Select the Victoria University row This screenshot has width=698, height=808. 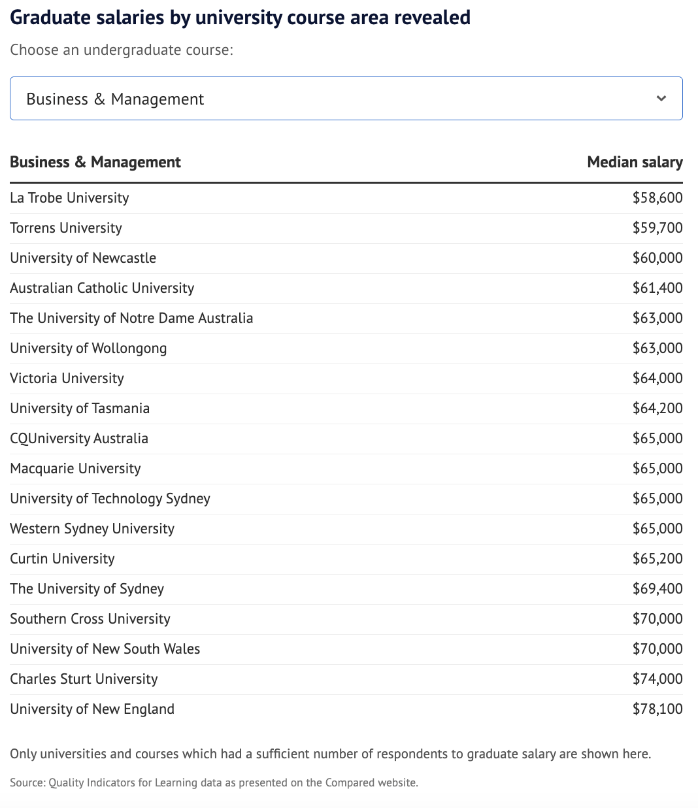tap(67, 379)
